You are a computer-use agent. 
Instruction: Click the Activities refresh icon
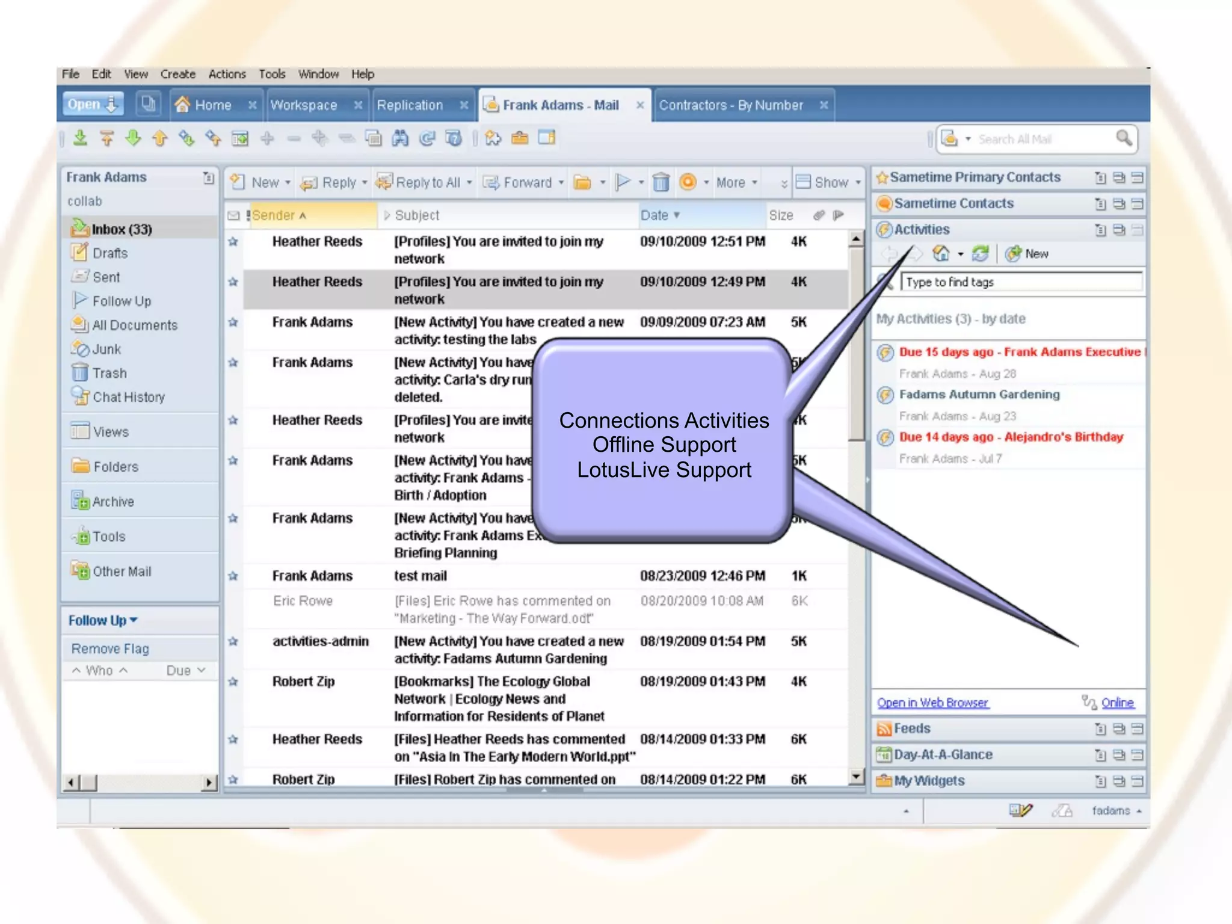(980, 254)
